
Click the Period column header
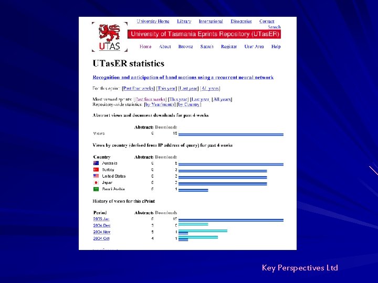[100, 212]
